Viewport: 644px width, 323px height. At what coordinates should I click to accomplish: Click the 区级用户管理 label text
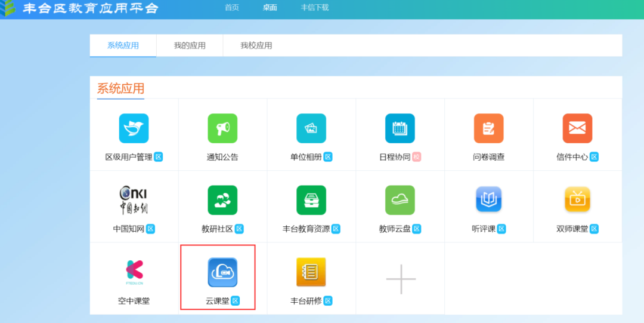tap(129, 157)
